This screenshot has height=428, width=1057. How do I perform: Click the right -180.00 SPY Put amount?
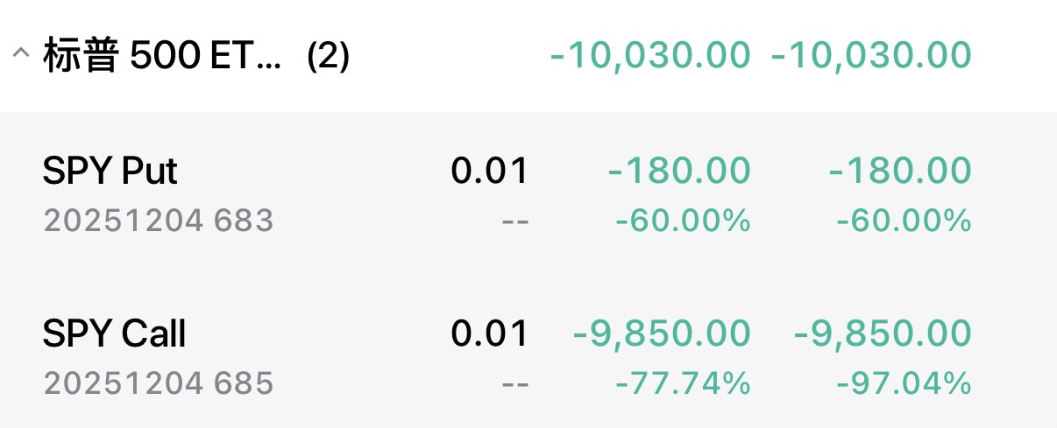click(900, 171)
